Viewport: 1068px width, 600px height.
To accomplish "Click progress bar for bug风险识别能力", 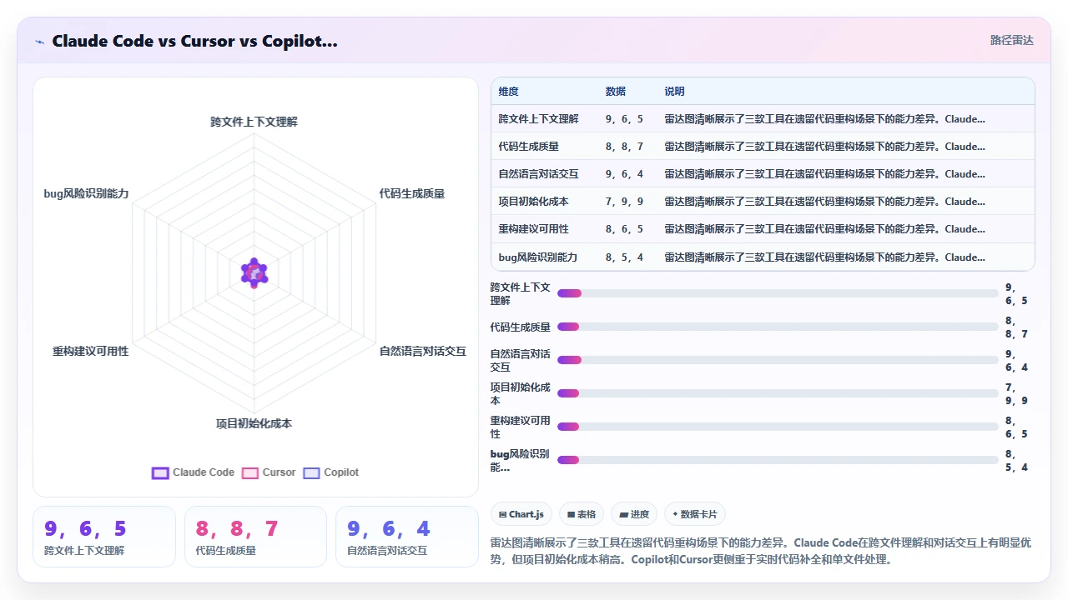I will click(778, 460).
